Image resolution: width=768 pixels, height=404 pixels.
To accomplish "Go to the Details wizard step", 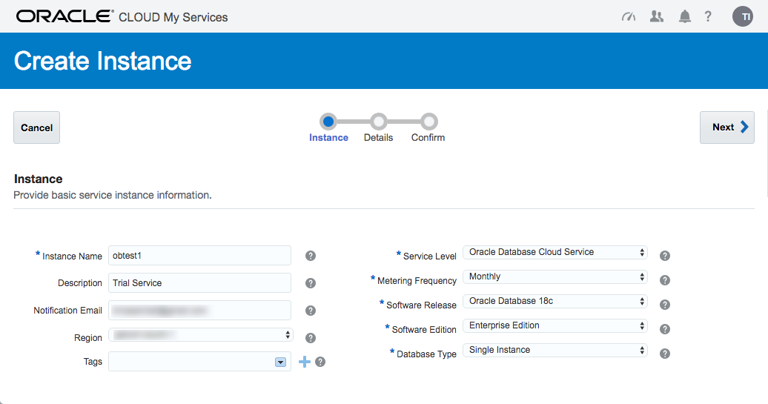I will pyautogui.click(x=378, y=122).
